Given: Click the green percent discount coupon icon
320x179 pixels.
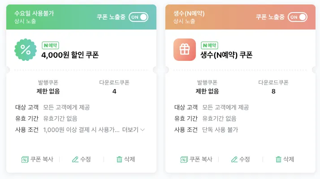Looking at the screenshot, I should click(26, 50).
